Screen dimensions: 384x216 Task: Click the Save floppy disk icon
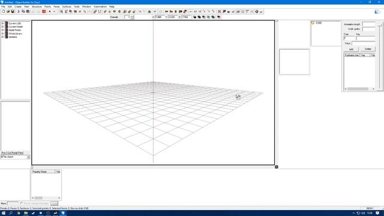[13, 11]
